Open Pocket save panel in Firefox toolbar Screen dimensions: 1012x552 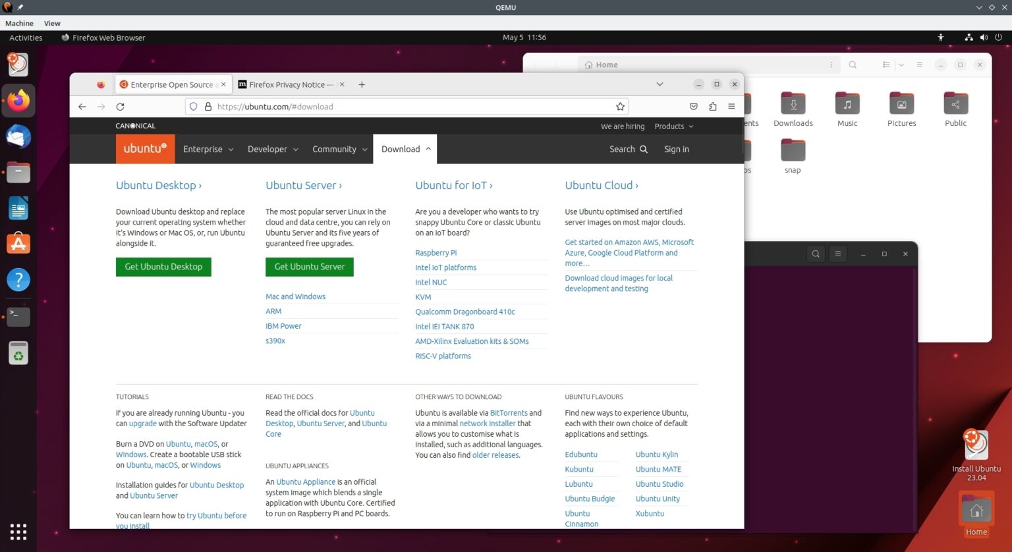coord(693,106)
